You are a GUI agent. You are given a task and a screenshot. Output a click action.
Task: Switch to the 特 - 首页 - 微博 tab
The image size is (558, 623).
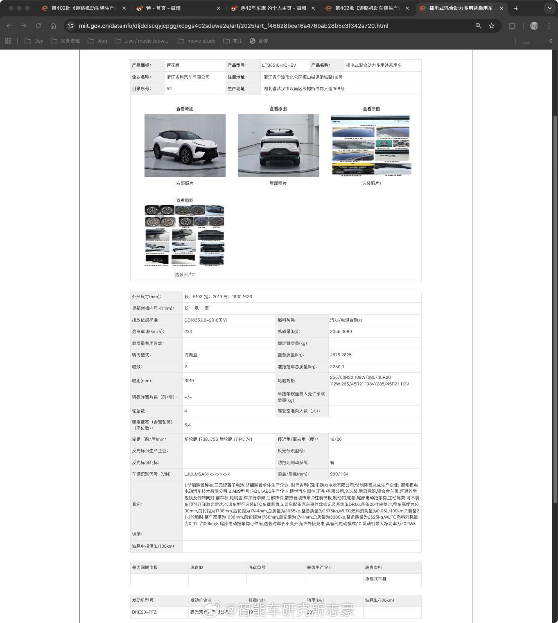point(178,8)
